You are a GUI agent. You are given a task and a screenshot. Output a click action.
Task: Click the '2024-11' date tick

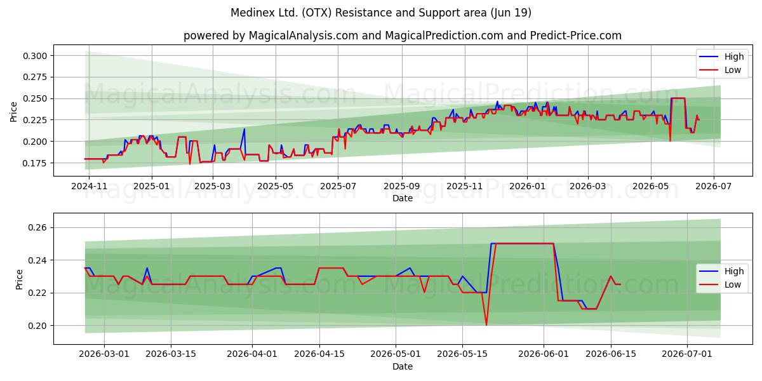(x=89, y=187)
